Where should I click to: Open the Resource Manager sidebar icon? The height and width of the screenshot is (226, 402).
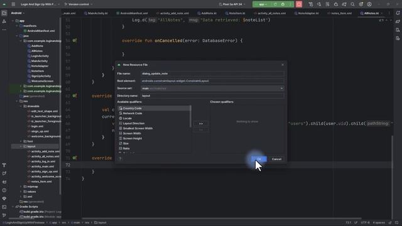(x=4, y=21)
